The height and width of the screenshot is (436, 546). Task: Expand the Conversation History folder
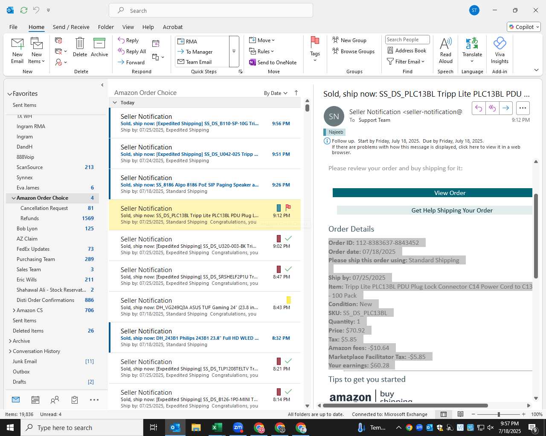(10, 351)
